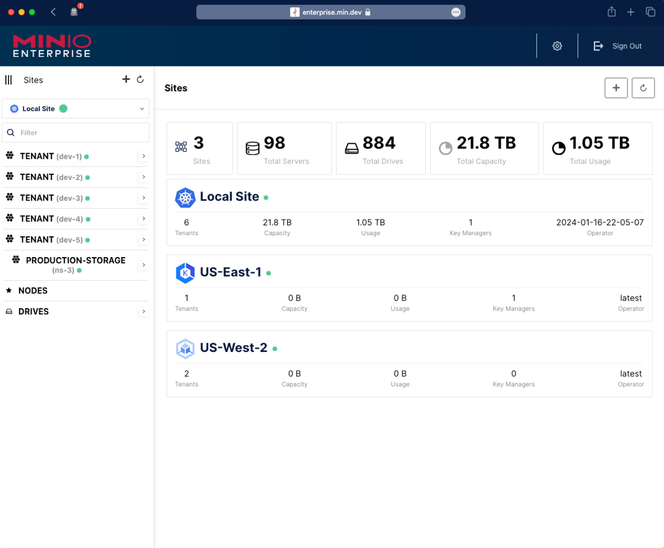Screen dimensions: 664x548
Task: Click the tenant icon beside dev-3
Action: point(10,197)
